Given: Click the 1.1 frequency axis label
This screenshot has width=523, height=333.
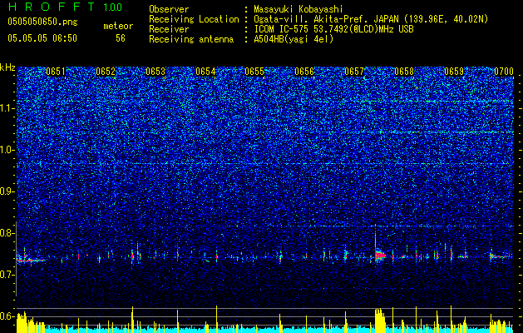Looking at the screenshot, I should [7, 109].
